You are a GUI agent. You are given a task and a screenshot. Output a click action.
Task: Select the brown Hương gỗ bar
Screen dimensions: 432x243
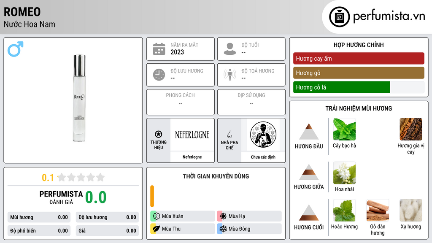pos(359,73)
